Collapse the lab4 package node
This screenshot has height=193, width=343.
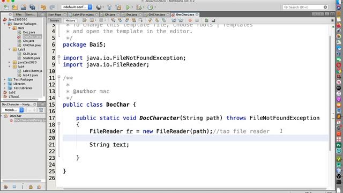coord(10,66)
